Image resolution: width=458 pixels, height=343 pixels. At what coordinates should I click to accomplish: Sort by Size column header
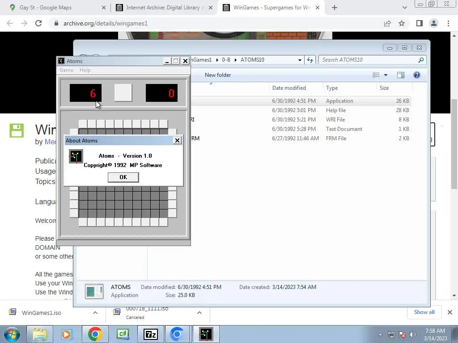click(x=394, y=88)
